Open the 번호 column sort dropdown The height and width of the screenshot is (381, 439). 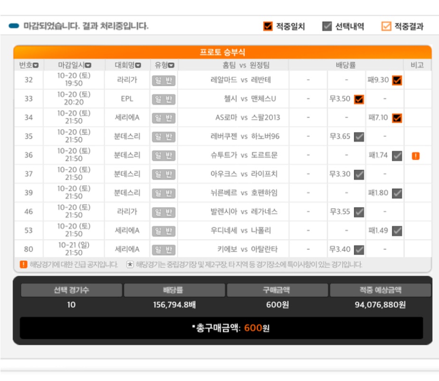[x=36, y=66]
